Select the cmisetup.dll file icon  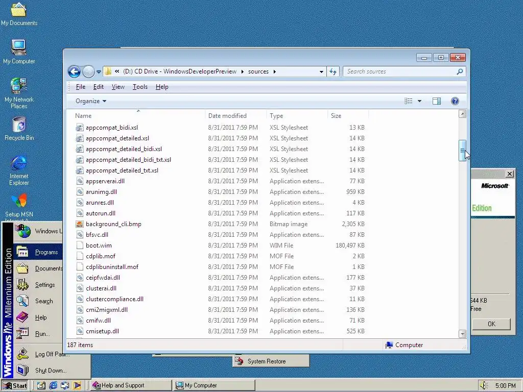tap(79, 331)
